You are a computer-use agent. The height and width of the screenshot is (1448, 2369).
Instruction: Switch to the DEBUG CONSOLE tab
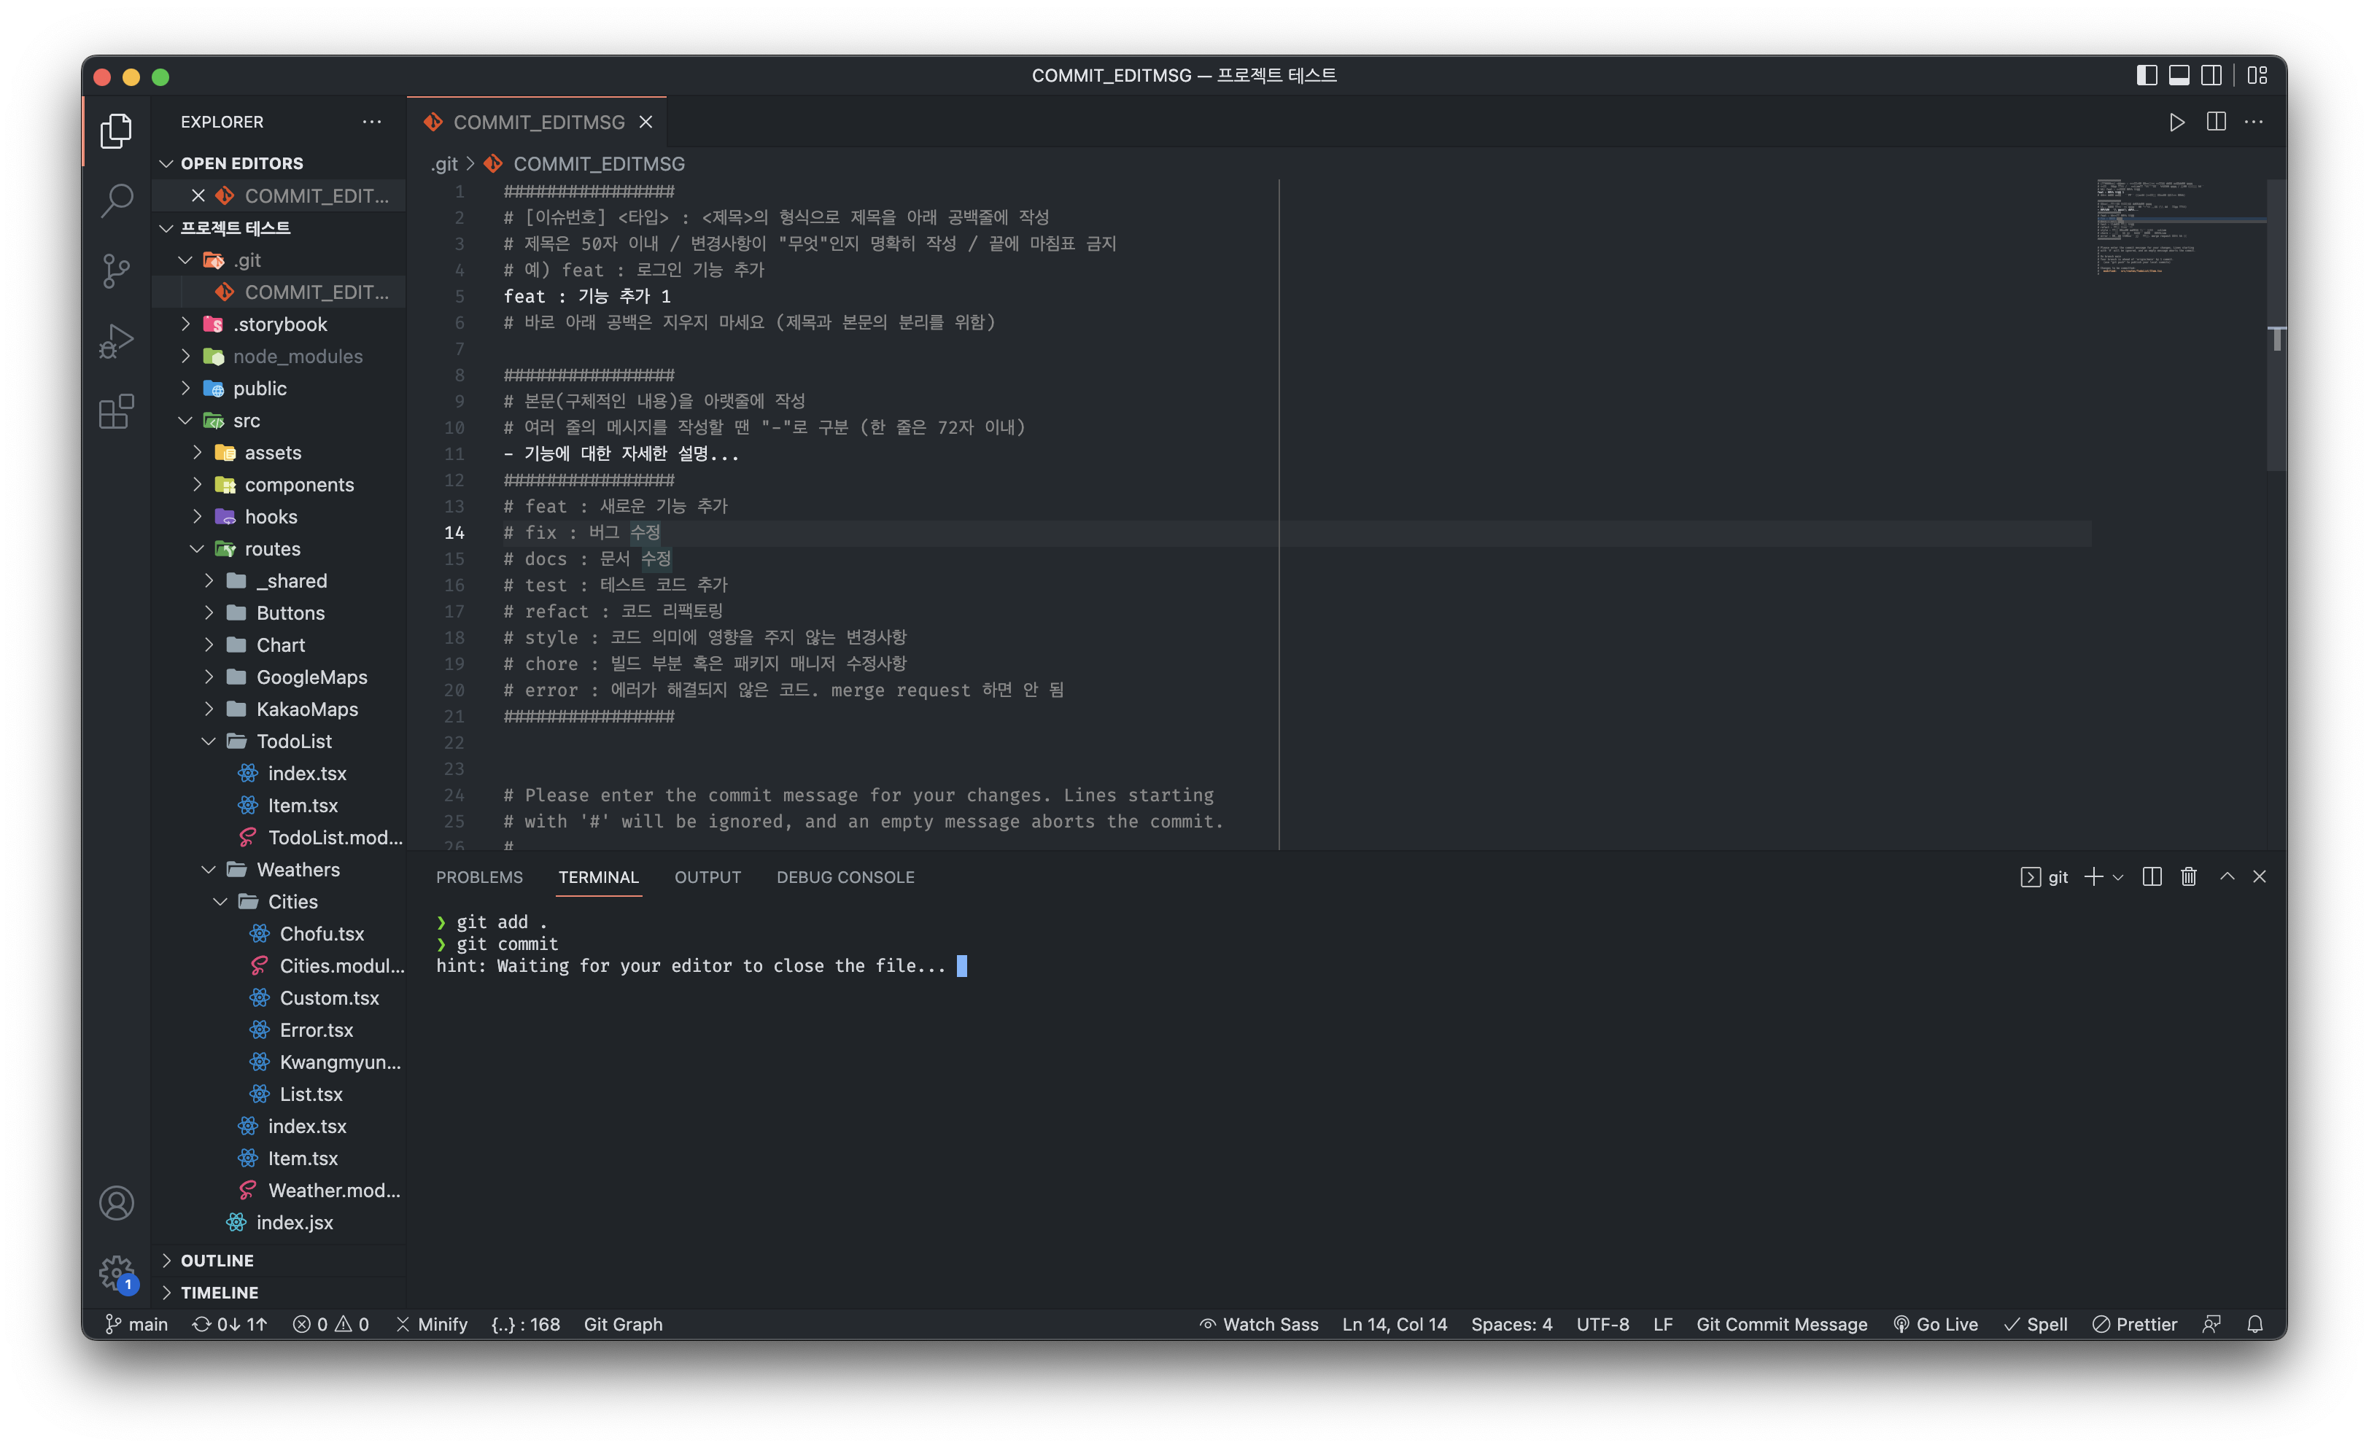point(845,876)
